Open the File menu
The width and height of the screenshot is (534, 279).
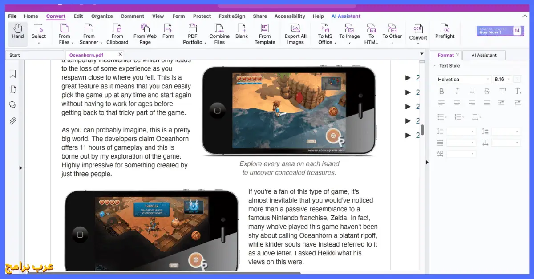tap(12, 16)
